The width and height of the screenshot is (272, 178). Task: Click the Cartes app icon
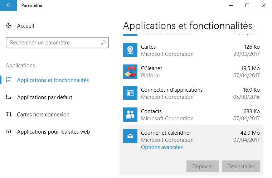pyautogui.click(x=130, y=50)
